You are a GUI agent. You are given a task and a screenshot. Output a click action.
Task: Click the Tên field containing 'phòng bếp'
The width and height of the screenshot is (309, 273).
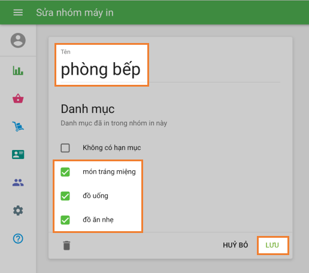[x=171, y=66]
